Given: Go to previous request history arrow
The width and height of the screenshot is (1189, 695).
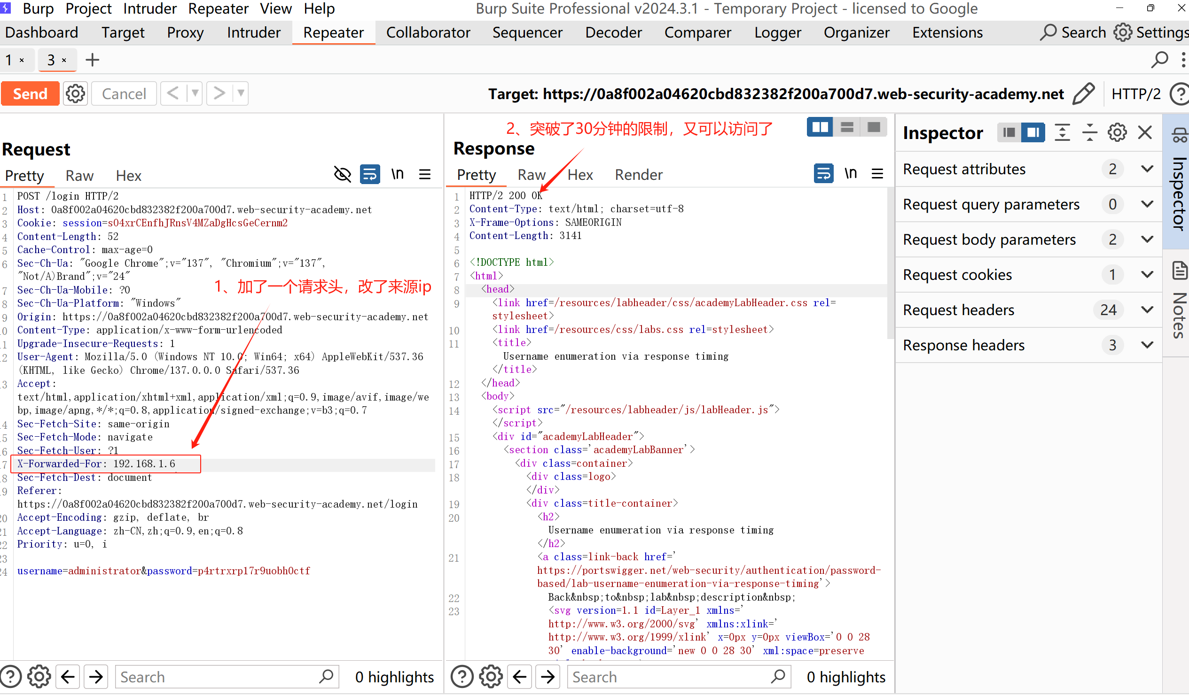Looking at the screenshot, I should 172,93.
